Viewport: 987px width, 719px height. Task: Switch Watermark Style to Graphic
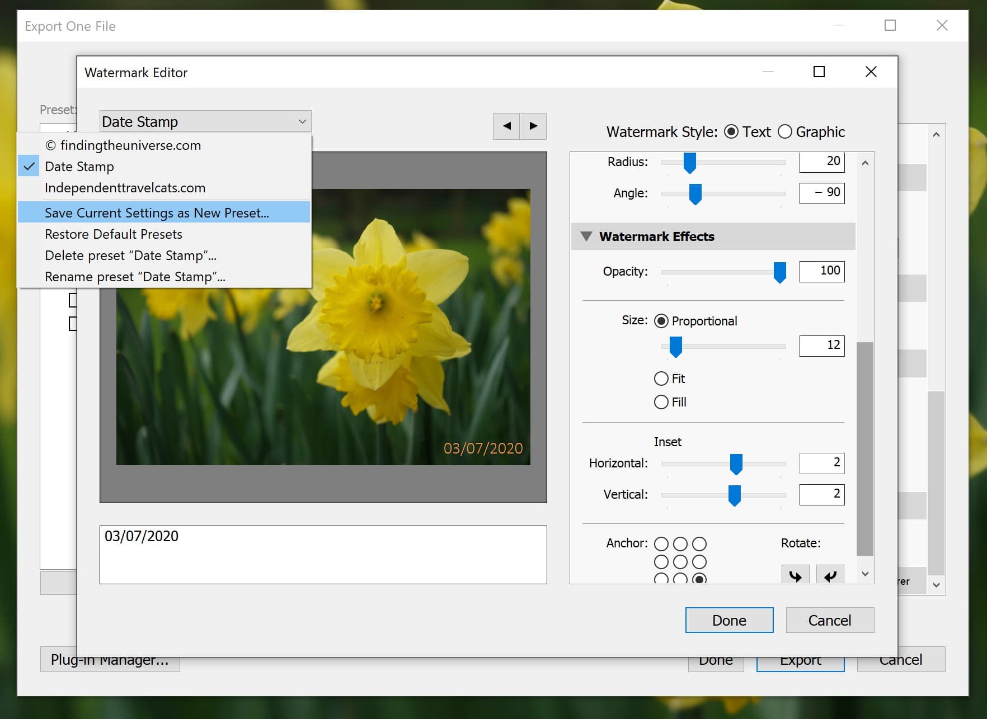(785, 132)
